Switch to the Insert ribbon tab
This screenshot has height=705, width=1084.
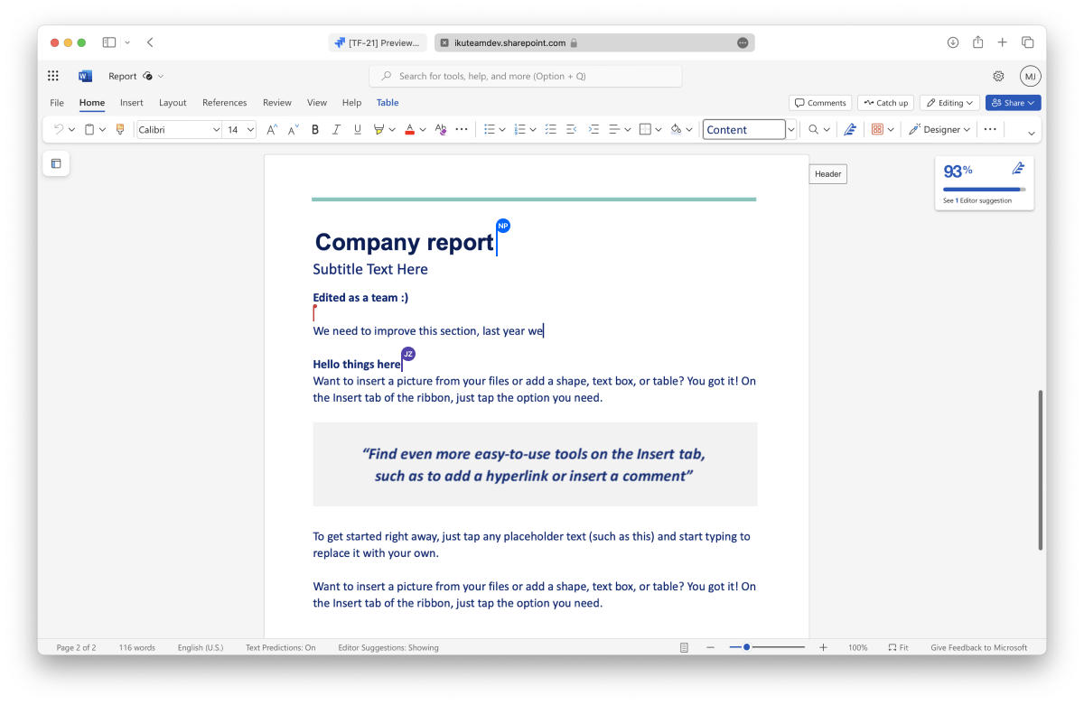[x=132, y=103]
